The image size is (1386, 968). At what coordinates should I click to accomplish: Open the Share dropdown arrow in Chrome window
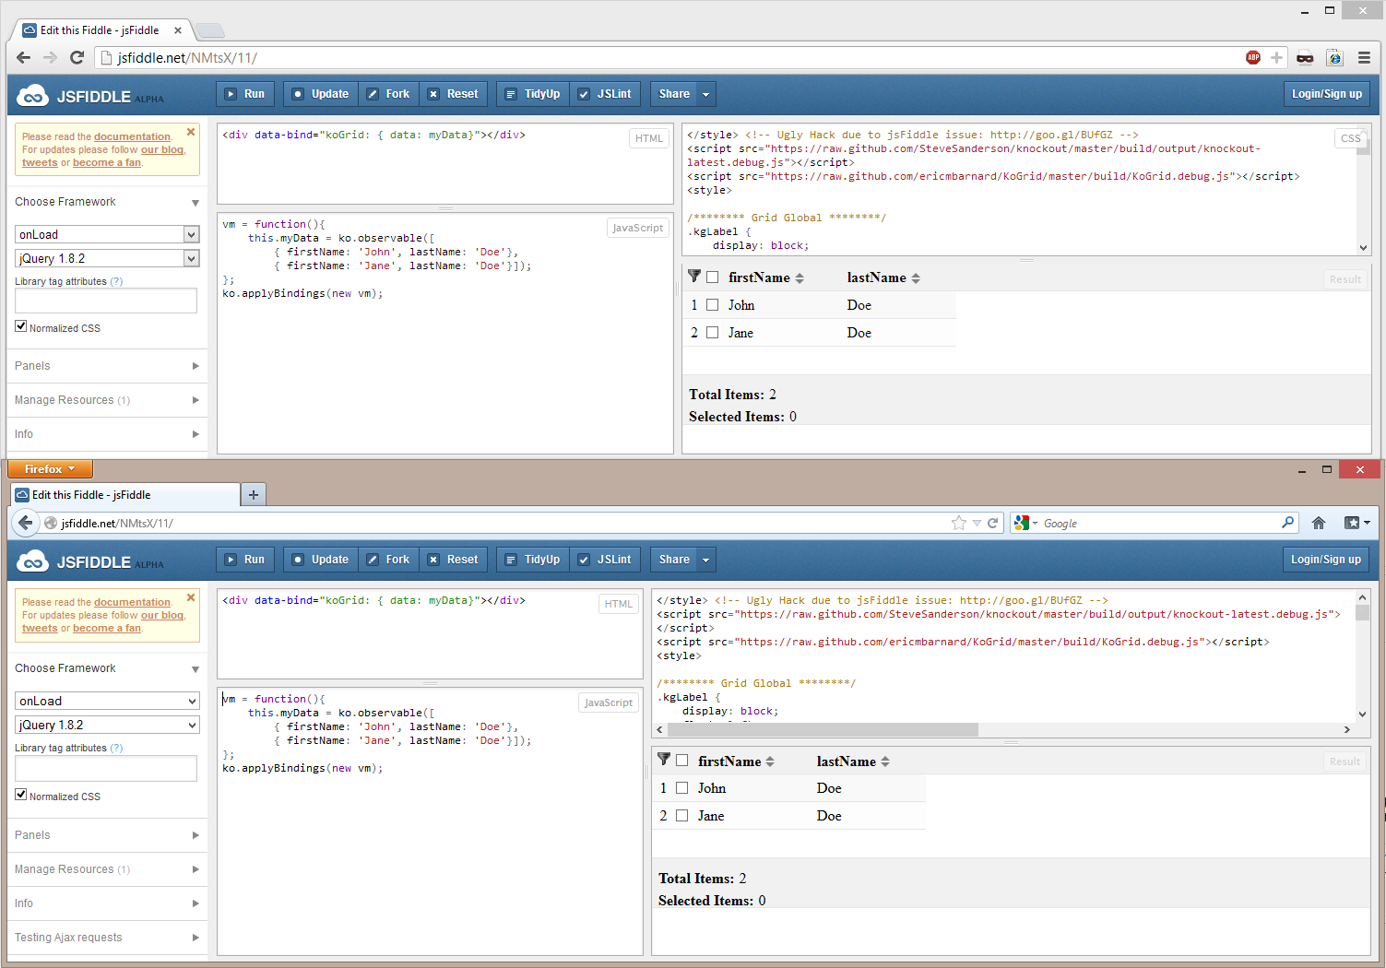pyautogui.click(x=706, y=94)
